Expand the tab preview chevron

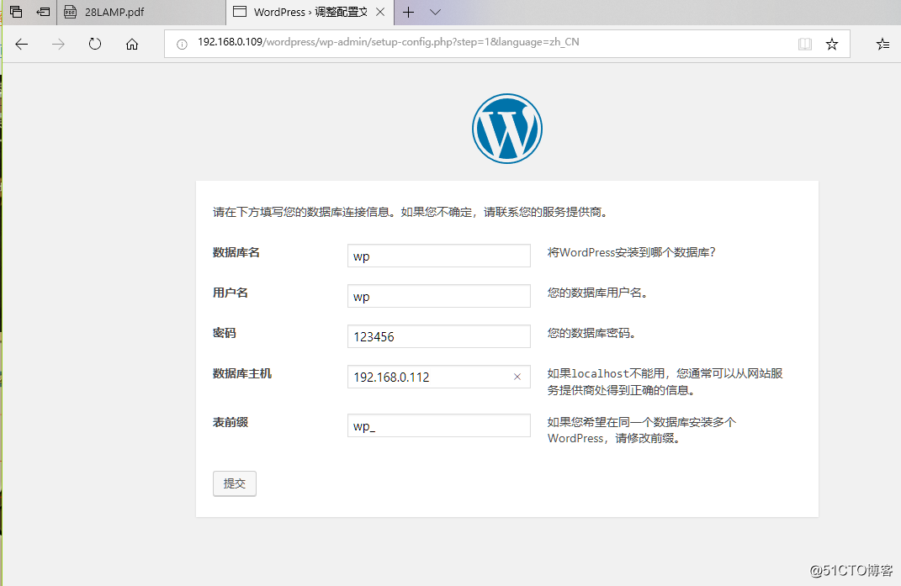pyautogui.click(x=436, y=12)
